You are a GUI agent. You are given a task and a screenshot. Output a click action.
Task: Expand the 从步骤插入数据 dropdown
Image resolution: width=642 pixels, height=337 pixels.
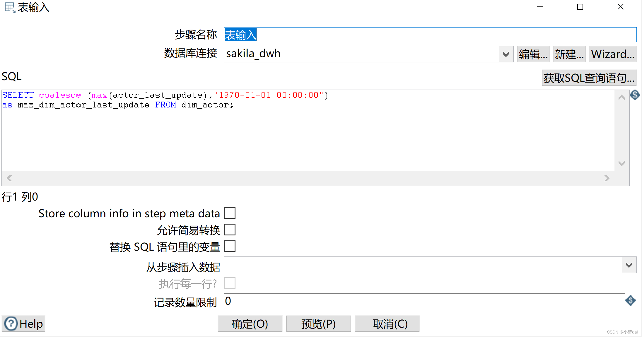(629, 265)
